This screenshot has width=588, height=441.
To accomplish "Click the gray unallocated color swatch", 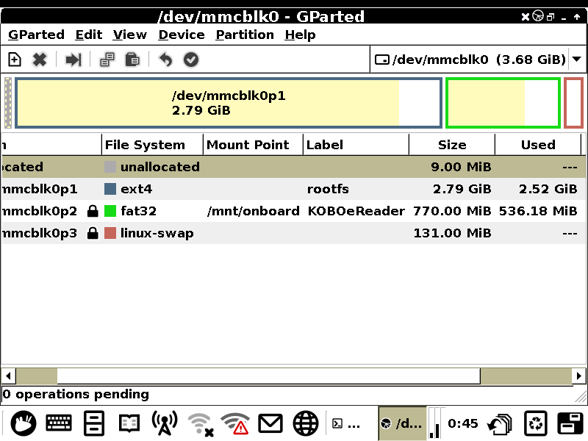I will 110,167.
